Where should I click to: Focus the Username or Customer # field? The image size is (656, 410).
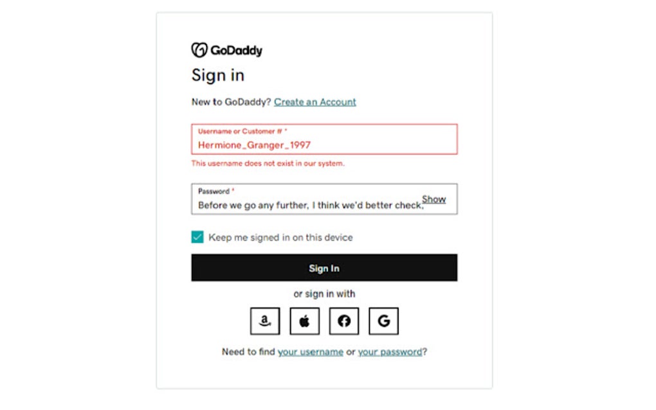[324, 145]
